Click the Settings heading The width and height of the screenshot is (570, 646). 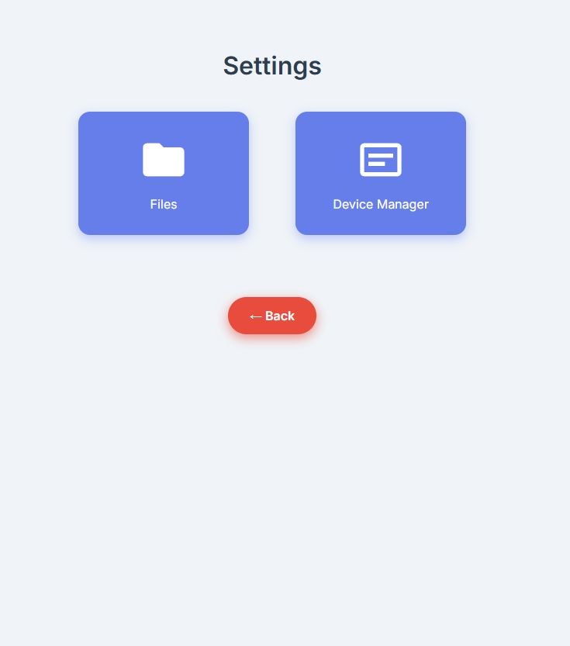tap(272, 66)
